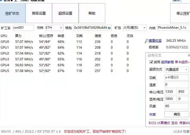Select the GPU3 row label
Screen dimensions: 190x135
(5, 59)
